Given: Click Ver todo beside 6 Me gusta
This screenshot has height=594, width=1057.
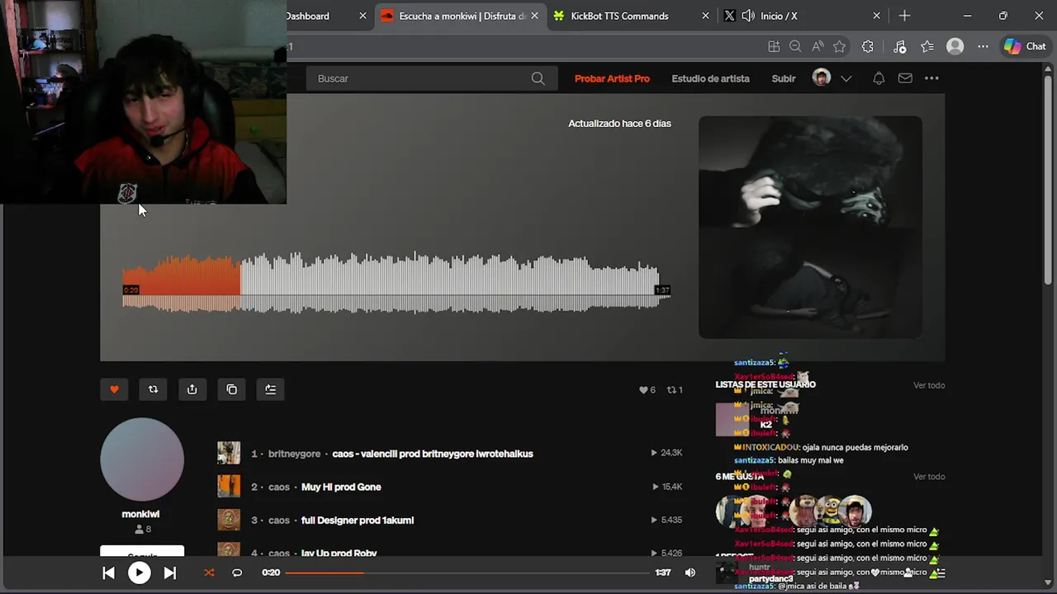Looking at the screenshot, I should (929, 477).
